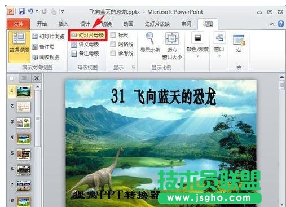Click 适应窗口大小 fit to window
Screen dimensions: 286x207
172,46
